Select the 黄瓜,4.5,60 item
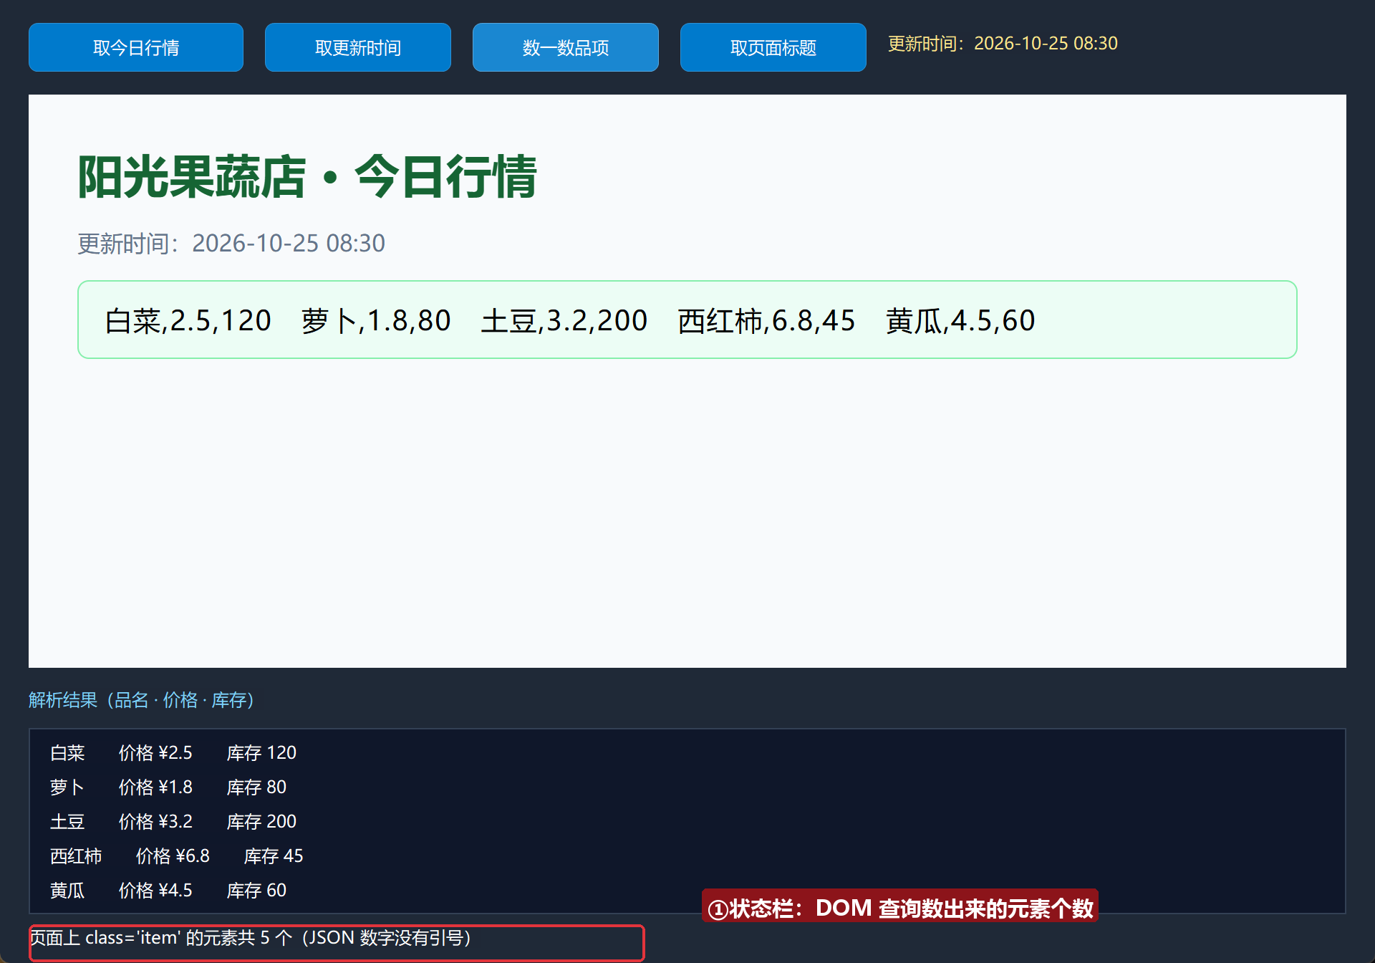 (x=960, y=320)
